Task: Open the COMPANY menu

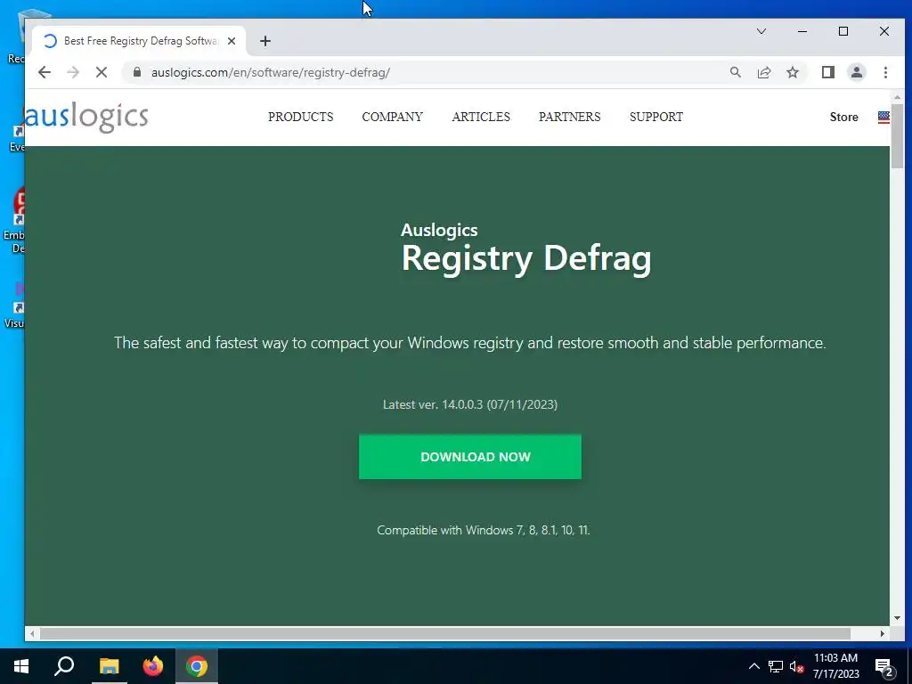Action: (392, 117)
